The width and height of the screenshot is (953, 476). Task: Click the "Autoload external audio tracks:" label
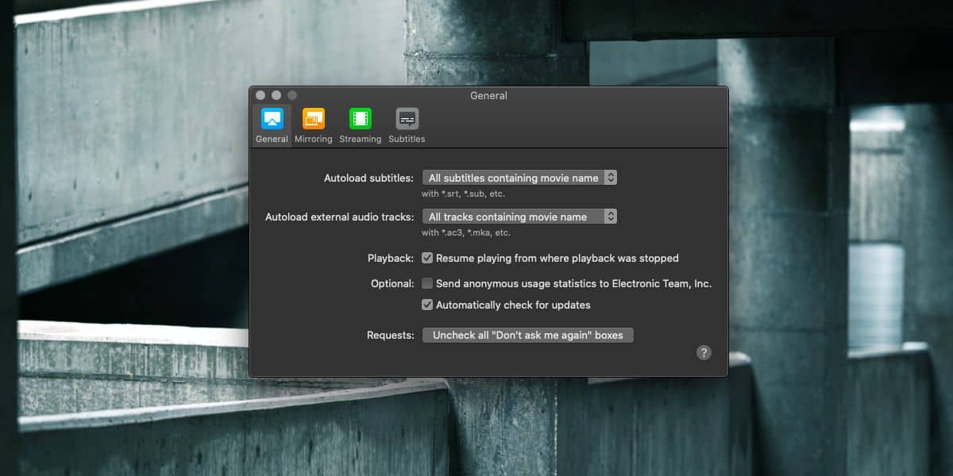click(x=340, y=217)
